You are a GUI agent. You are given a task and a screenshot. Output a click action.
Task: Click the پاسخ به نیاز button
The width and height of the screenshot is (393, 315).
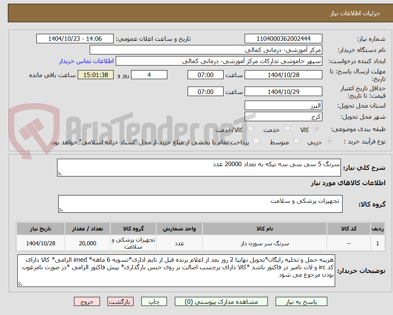pyautogui.click(x=301, y=301)
